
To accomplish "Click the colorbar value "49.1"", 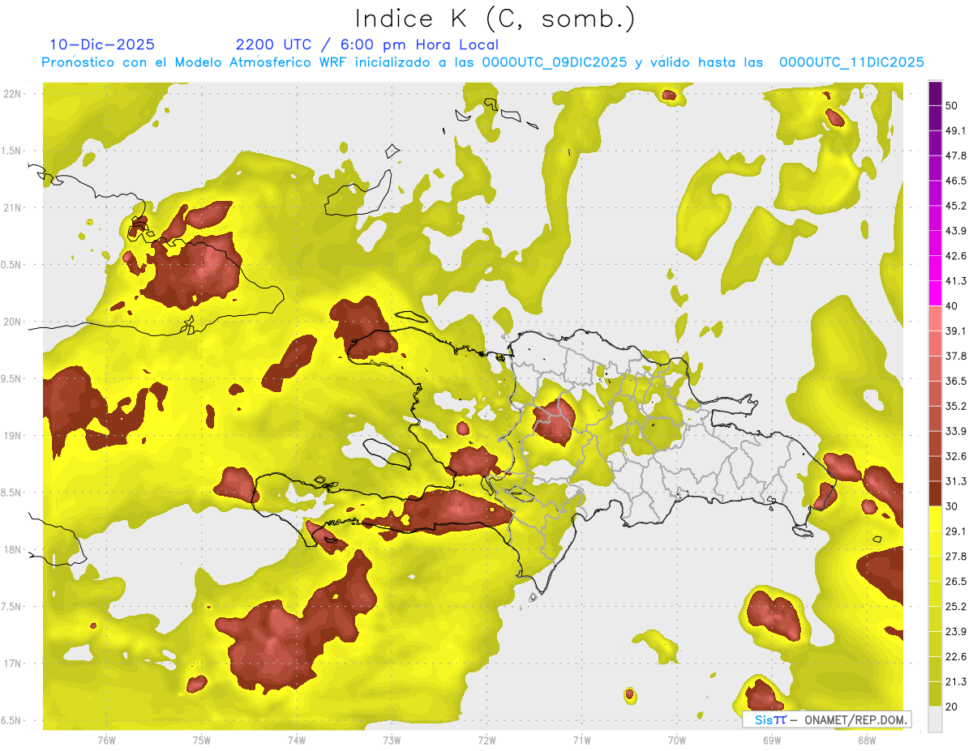I will pyautogui.click(x=956, y=130).
